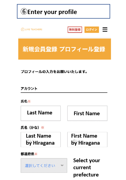The width and height of the screenshot is (126, 180).
Task: Click the プロフィールの入力をお願いいたします text
Action: pos(54,72)
